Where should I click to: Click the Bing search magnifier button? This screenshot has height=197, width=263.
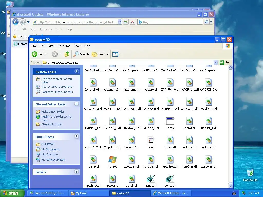207,22
